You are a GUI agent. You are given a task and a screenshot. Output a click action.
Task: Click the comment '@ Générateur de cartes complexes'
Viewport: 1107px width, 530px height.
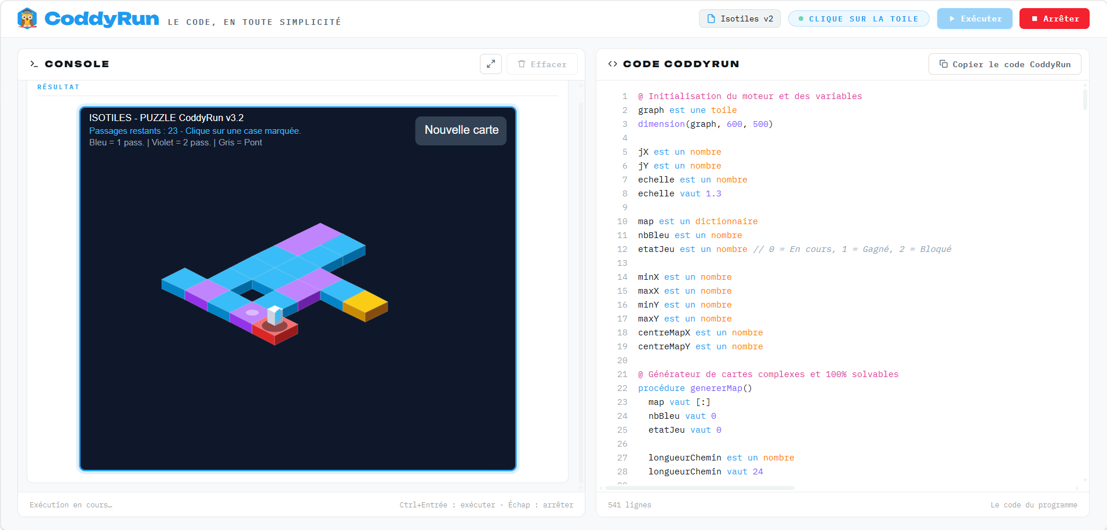tap(768, 374)
